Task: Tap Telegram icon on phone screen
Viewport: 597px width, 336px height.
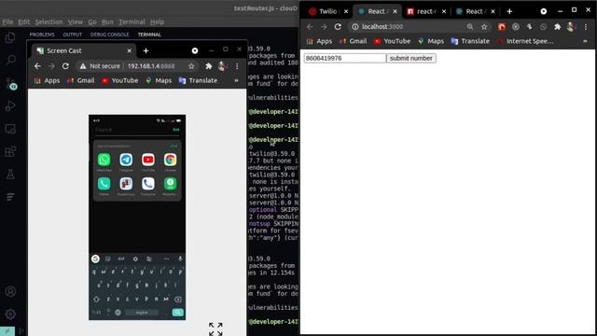Action: pos(126,160)
